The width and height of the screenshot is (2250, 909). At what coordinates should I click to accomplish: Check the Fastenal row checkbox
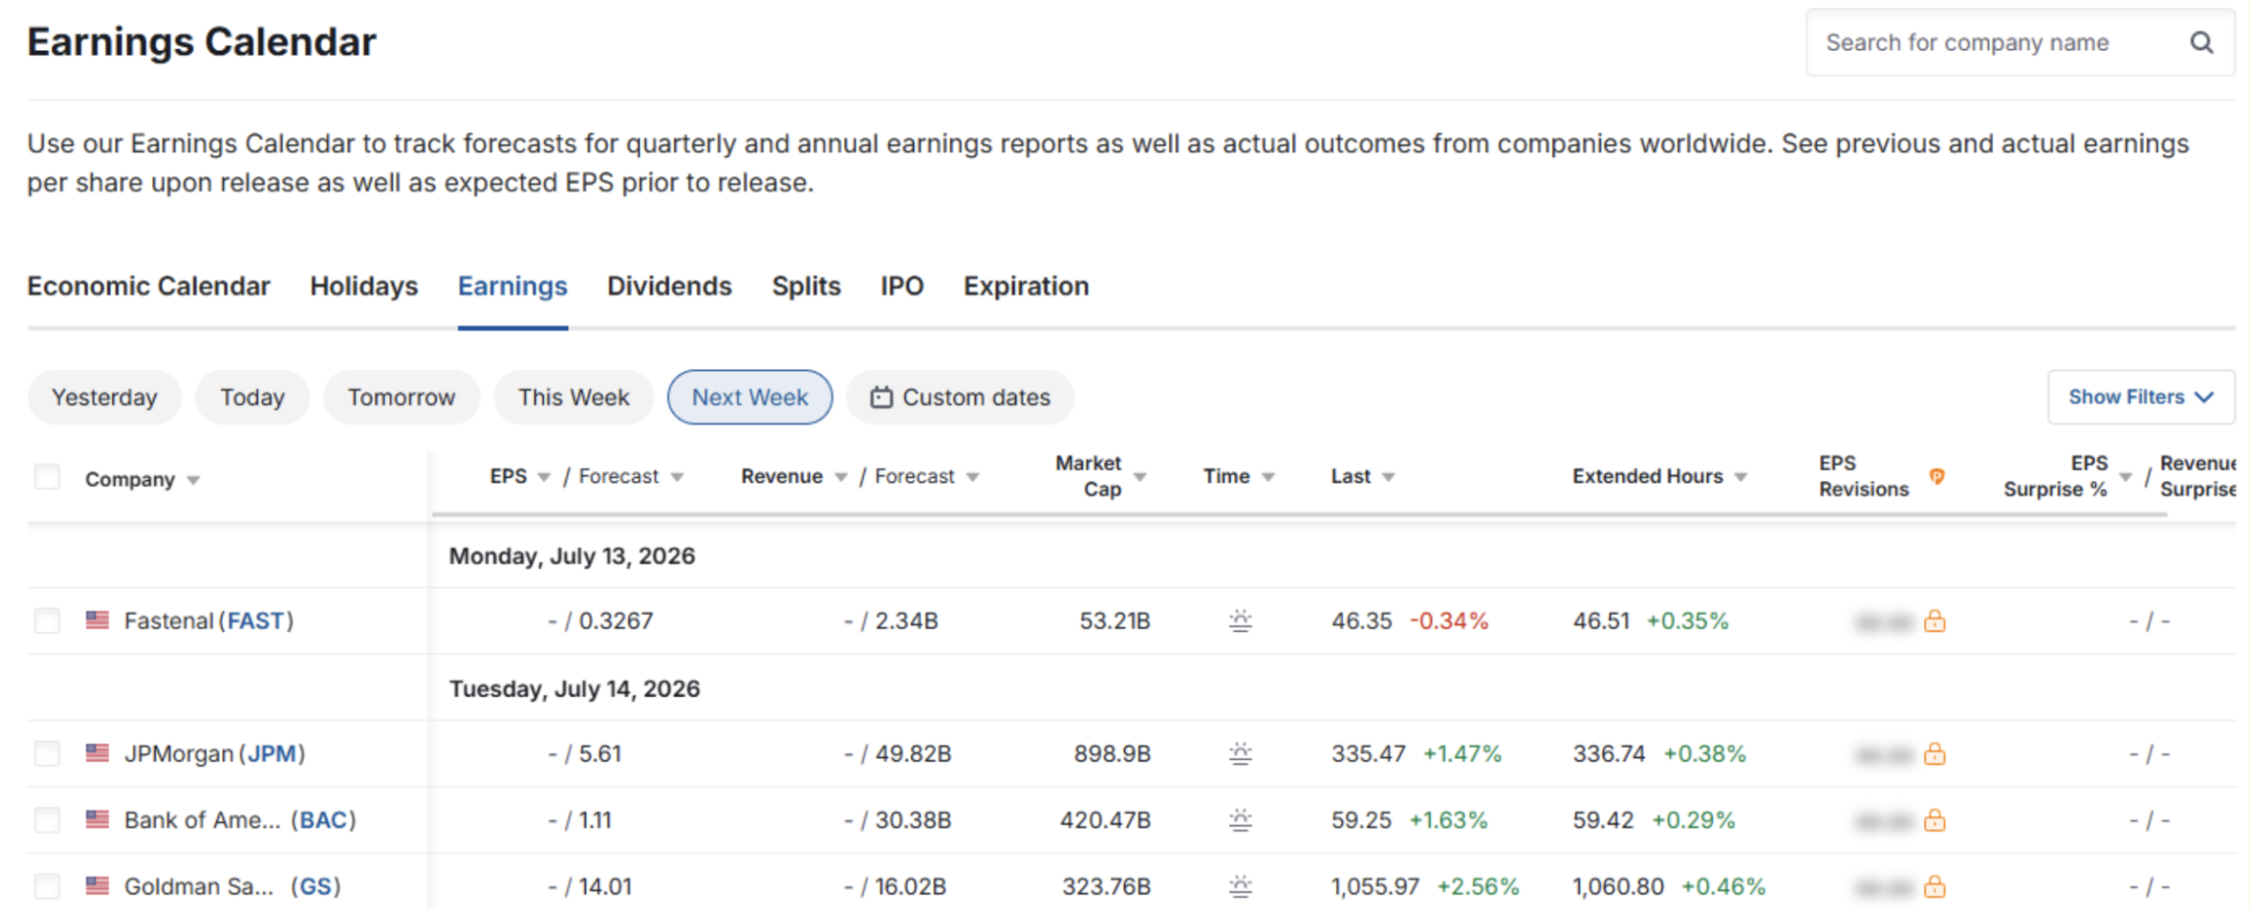click(47, 621)
